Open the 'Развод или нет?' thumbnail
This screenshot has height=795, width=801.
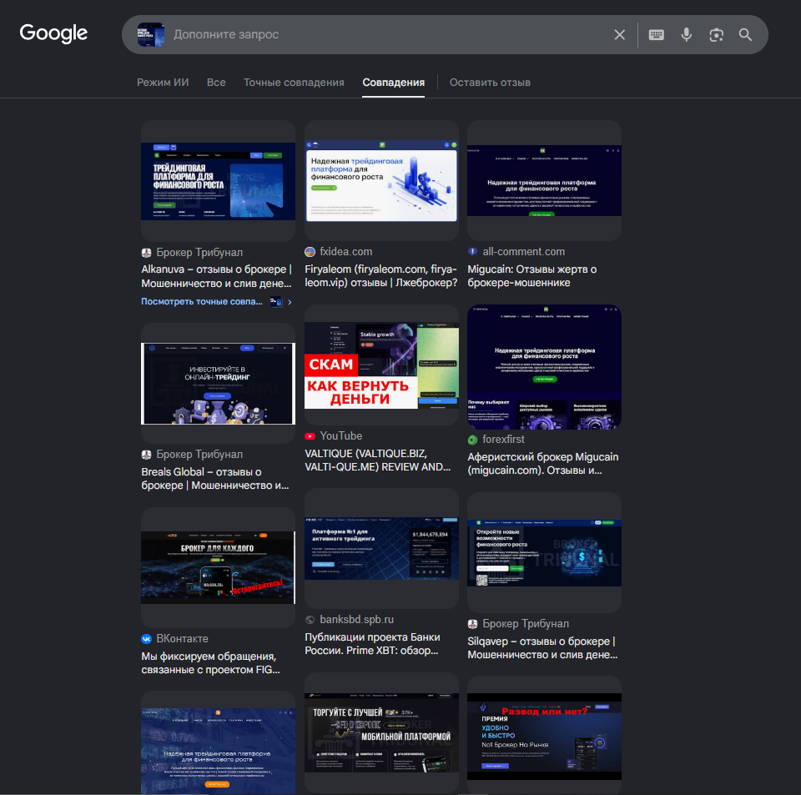[545, 737]
